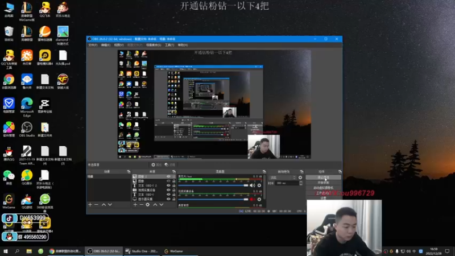Pop out the Scene Transitions dock panel
This screenshot has width=455, height=256.
(x=301, y=172)
